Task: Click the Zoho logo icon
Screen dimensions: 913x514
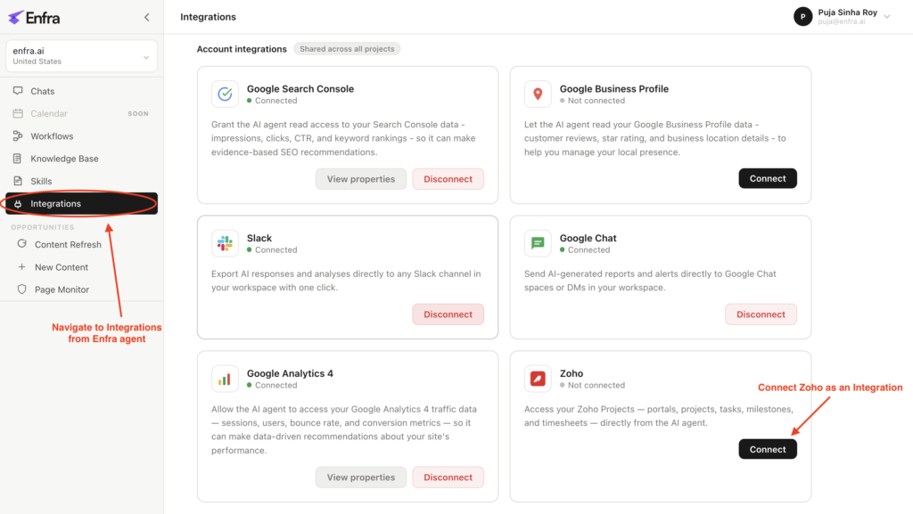Action: click(538, 379)
